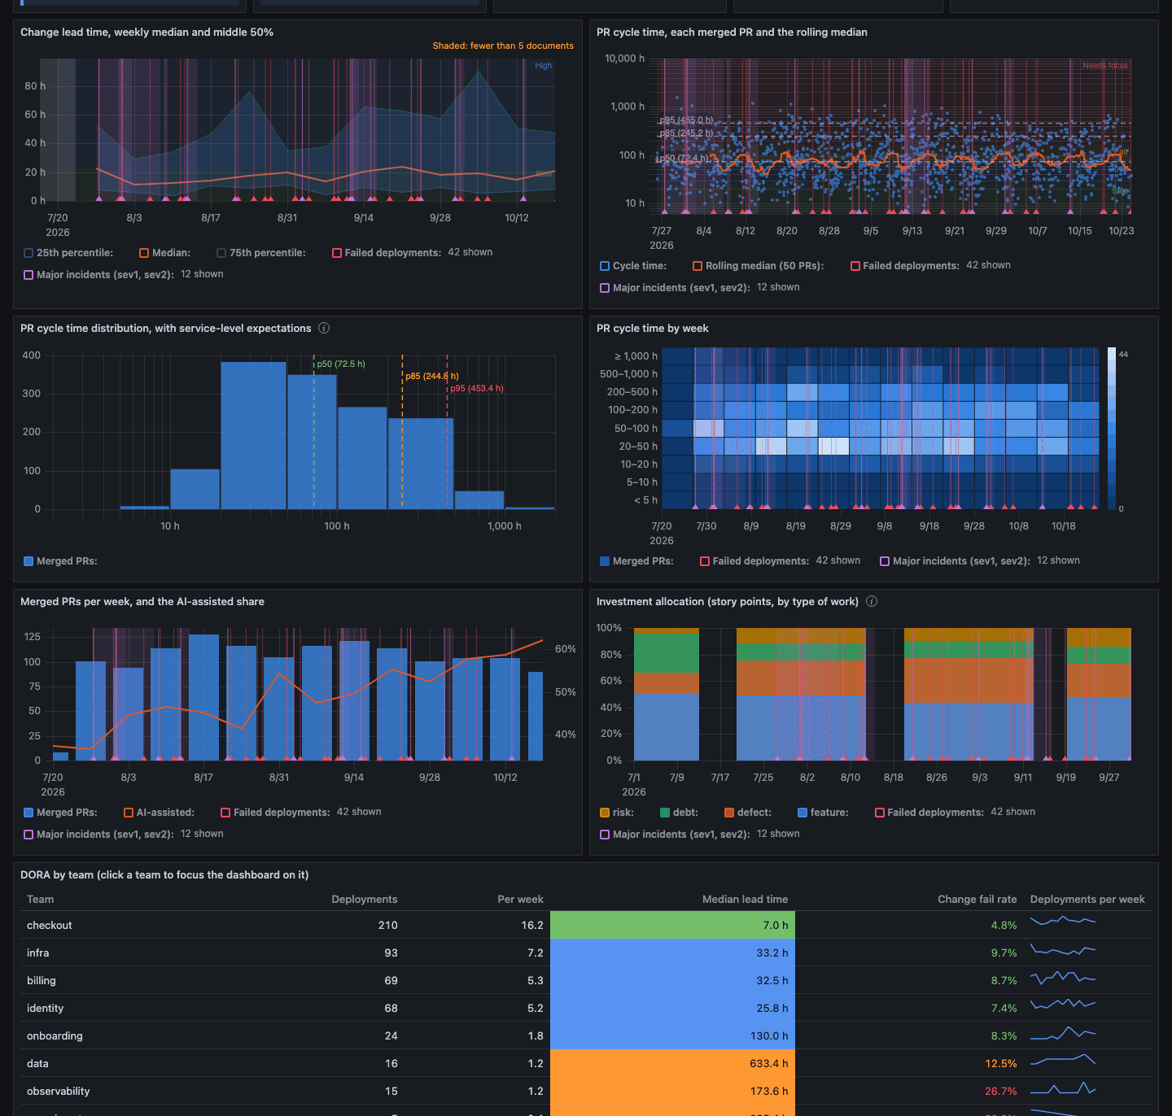This screenshot has height=1116, width=1172.
Task: Toggle Major incidents label in Merged PRs per week legend
Action: click(105, 835)
